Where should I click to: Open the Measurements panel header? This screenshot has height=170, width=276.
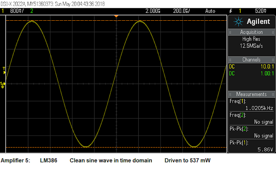[x=251, y=94]
